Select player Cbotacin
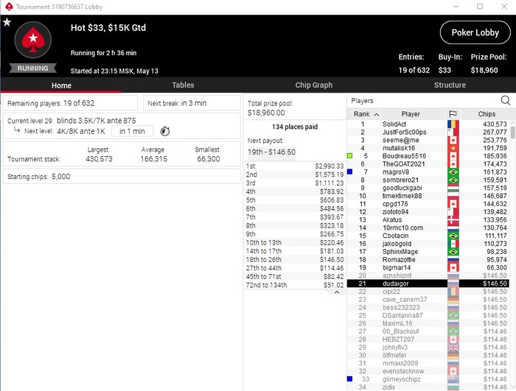 point(428,236)
